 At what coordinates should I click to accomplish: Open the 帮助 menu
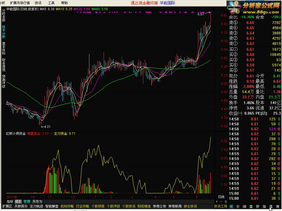(x=64, y=3)
